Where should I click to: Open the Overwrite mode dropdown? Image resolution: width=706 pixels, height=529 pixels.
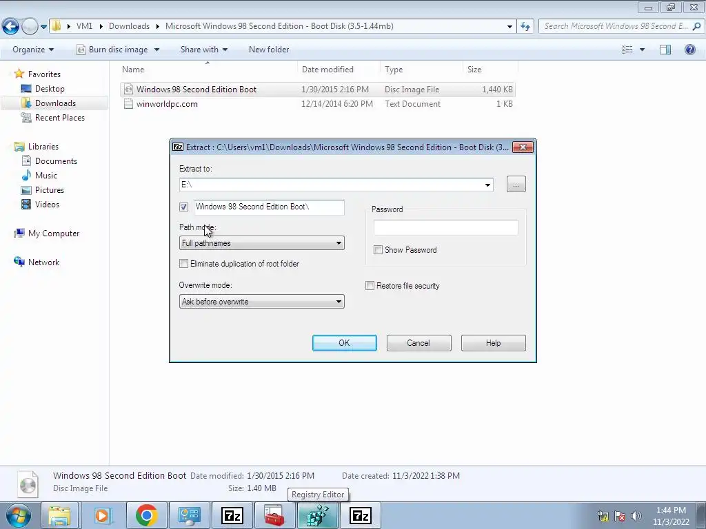pyautogui.click(x=261, y=302)
